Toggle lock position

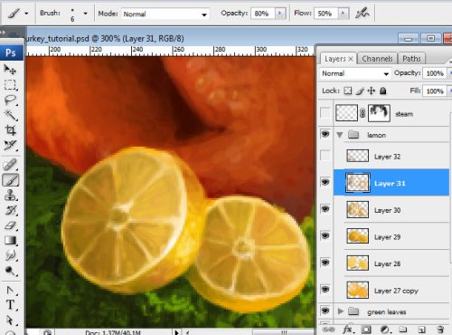click(372, 91)
